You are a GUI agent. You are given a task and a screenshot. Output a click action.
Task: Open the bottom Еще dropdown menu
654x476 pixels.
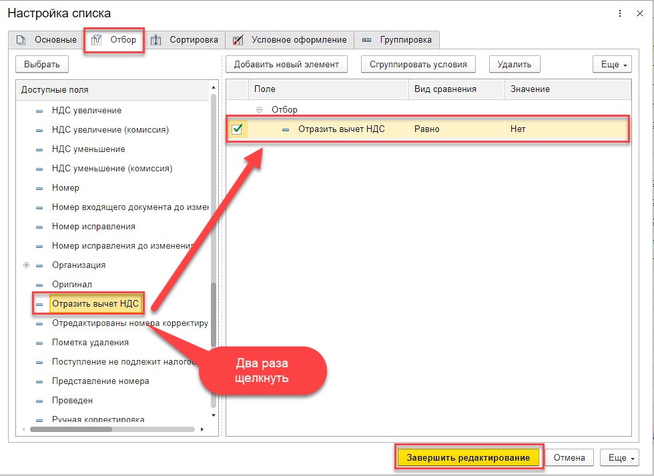click(x=620, y=457)
